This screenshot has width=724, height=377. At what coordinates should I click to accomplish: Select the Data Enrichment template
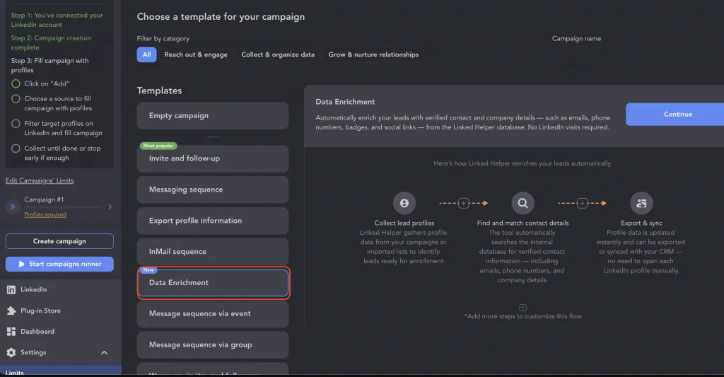tap(212, 283)
